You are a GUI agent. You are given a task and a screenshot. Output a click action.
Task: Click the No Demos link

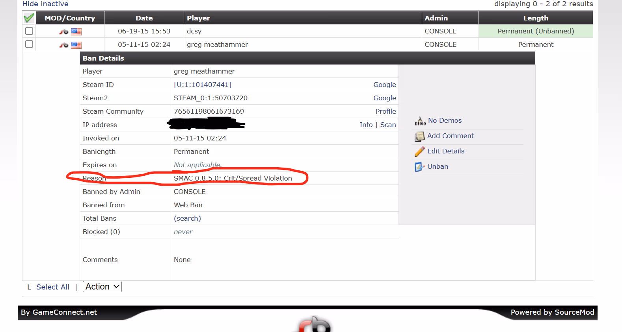coord(445,120)
